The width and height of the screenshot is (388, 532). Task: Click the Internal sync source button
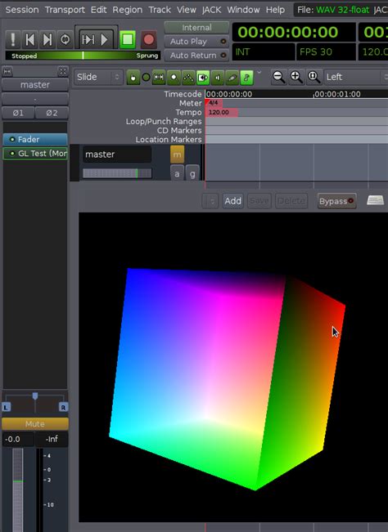(x=196, y=28)
